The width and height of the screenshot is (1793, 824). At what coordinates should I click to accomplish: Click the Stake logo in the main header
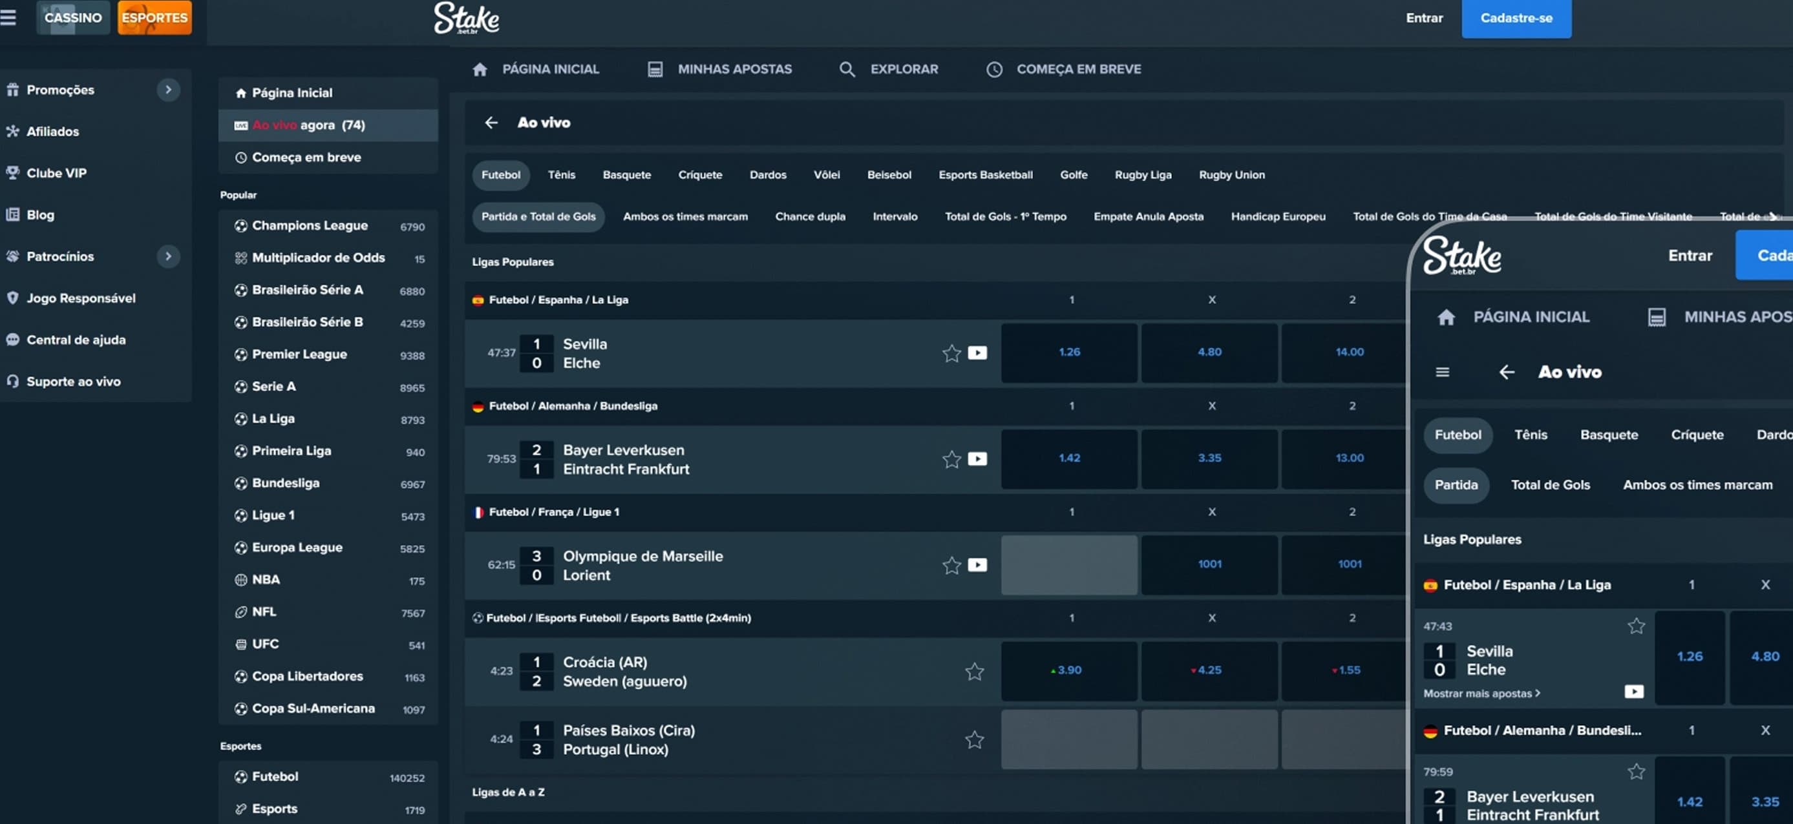[466, 18]
